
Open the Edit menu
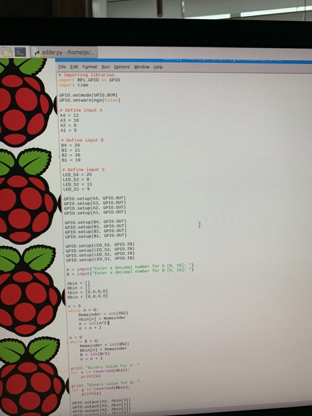[x=74, y=67]
